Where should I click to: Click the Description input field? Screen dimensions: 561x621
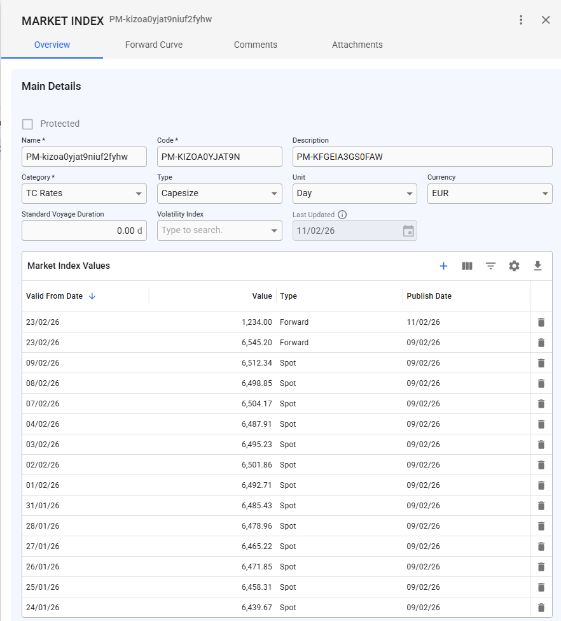[x=422, y=157]
